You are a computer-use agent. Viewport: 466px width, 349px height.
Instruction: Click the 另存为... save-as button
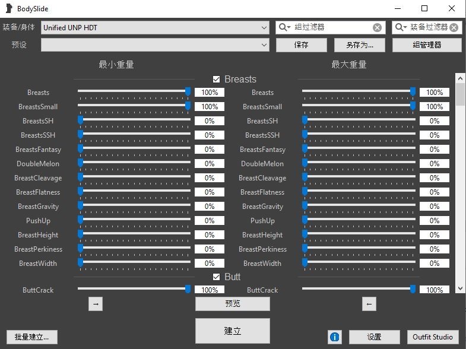click(360, 45)
